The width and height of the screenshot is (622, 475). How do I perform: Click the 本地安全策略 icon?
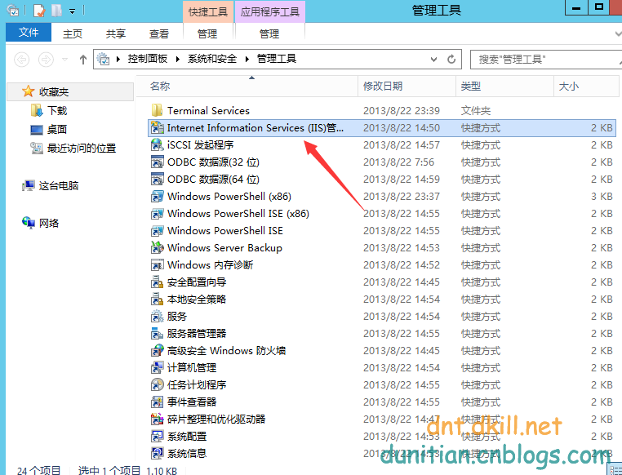click(x=157, y=299)
